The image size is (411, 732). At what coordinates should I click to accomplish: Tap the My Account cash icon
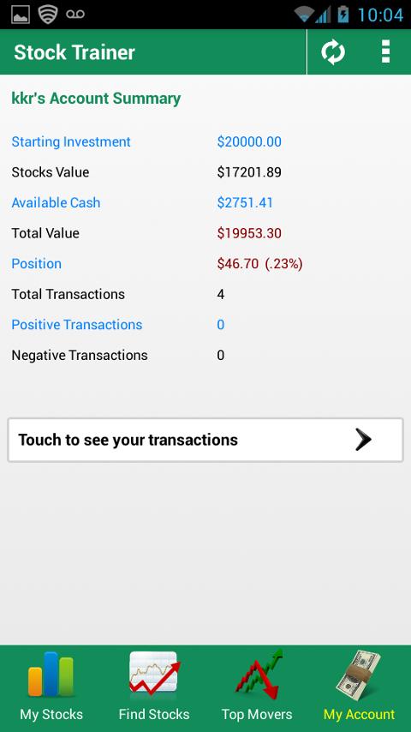tap(359, 675)
